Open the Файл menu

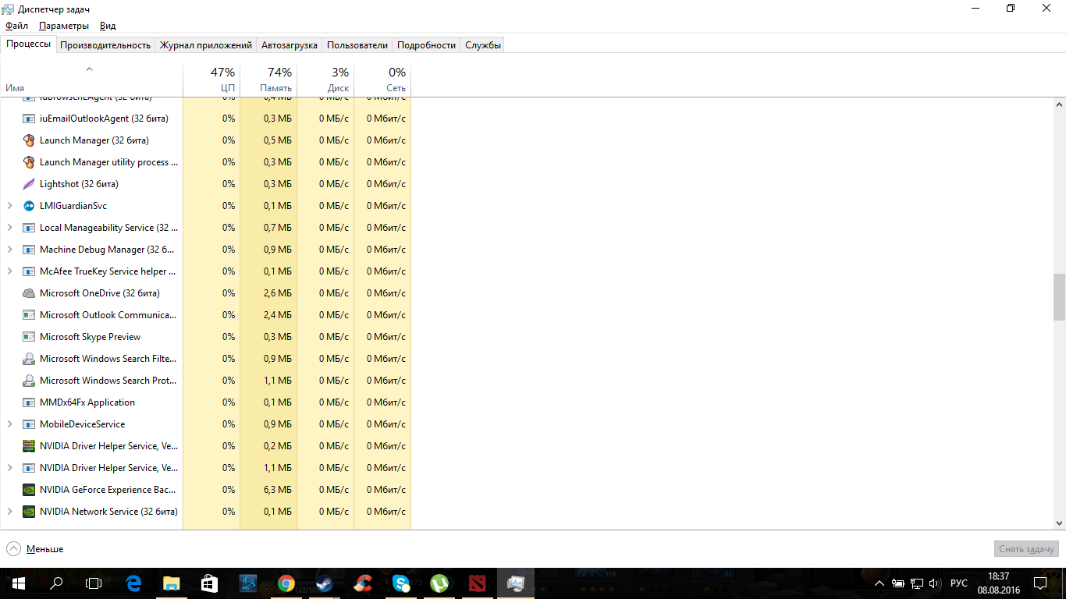16,26
